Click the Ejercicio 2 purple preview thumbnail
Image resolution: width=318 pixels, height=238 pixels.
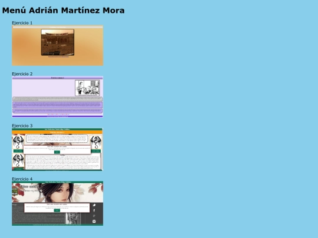57,96
